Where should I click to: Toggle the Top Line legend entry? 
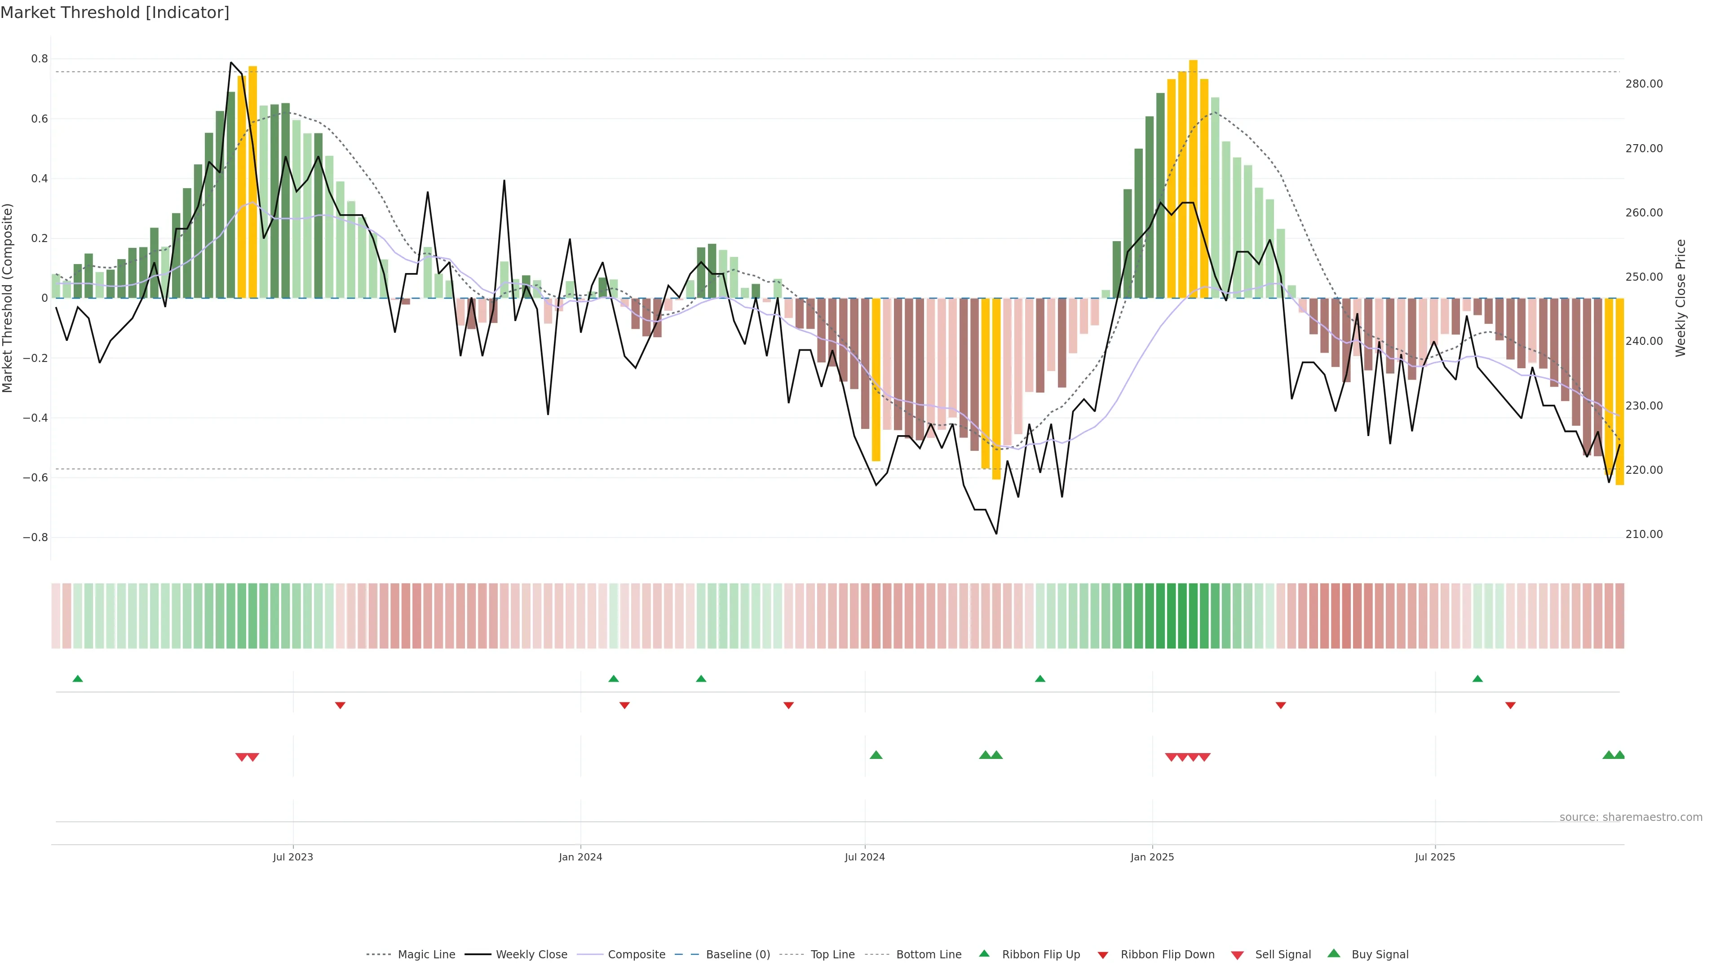(832, 955)
